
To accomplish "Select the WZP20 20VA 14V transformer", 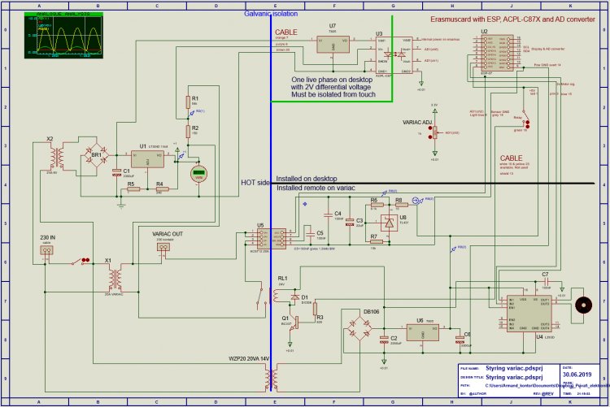I will 271,376.
